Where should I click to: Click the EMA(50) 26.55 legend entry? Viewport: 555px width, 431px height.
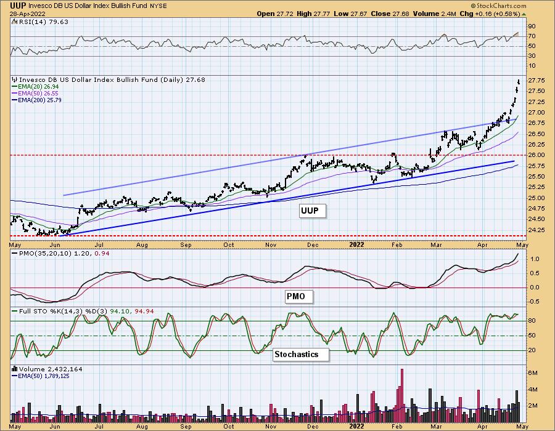[x=35, y=93]
